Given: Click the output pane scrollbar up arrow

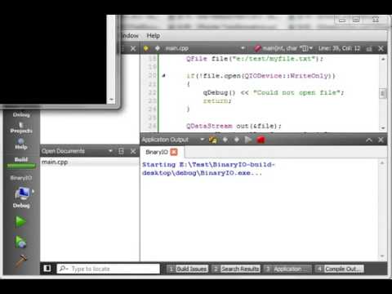Looking at the screenshot, I should [382, 163].
